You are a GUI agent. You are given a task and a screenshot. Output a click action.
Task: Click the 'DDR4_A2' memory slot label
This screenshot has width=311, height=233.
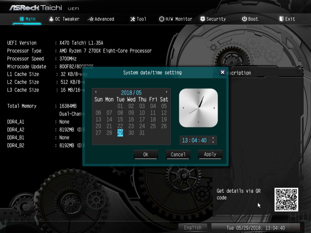[x=16, y=130]
